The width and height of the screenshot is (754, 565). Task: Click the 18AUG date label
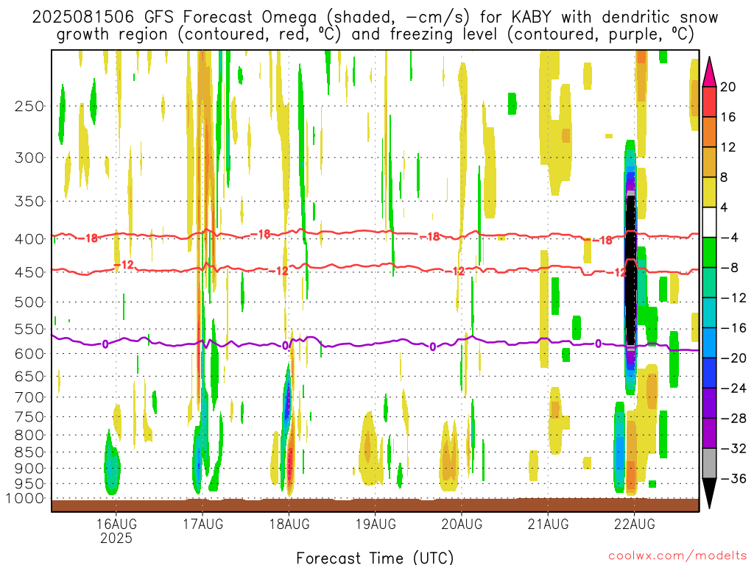click(x=289, y=524)
